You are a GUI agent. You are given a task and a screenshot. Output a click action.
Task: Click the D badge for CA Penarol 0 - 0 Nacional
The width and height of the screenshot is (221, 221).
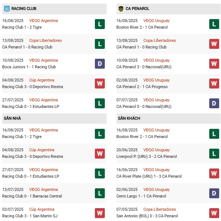pos(214,104)
